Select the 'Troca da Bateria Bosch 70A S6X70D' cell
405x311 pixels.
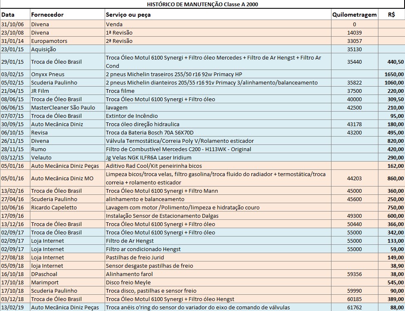click(218, 132)
